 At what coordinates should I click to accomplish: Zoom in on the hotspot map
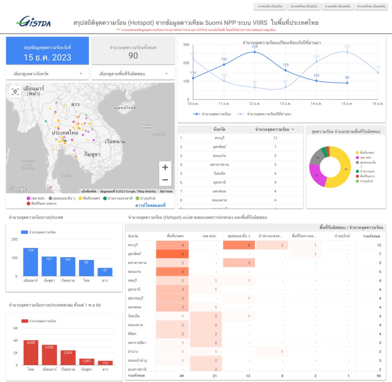click(165, 167)
